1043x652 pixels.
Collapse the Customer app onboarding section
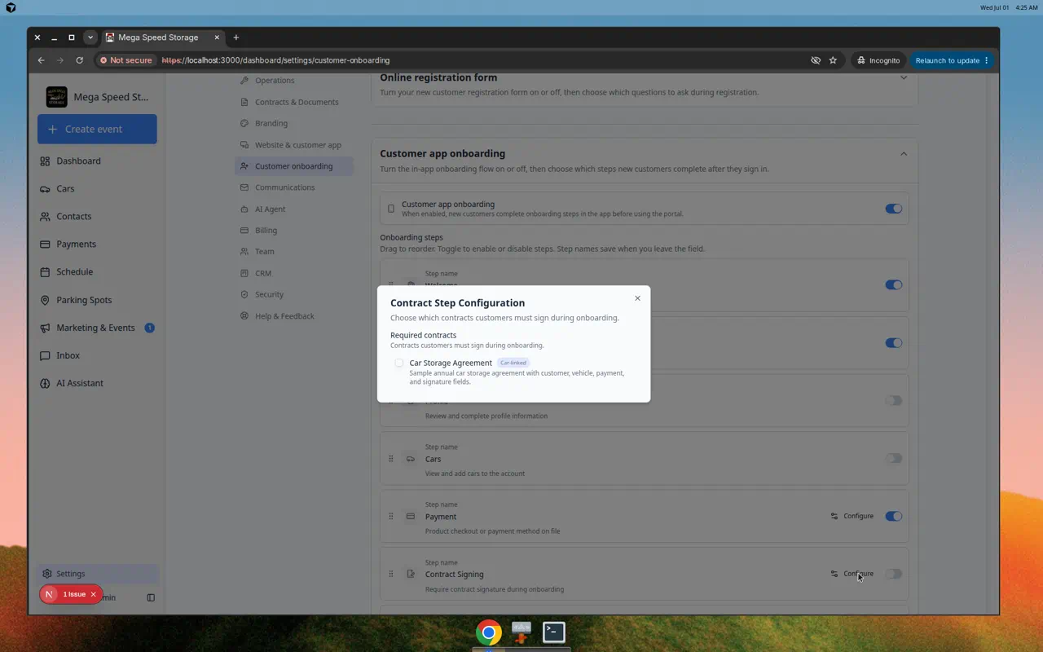click(x=903, y=154)
